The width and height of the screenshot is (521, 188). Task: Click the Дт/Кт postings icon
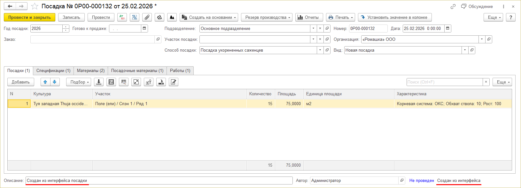[x=122, y=18]
